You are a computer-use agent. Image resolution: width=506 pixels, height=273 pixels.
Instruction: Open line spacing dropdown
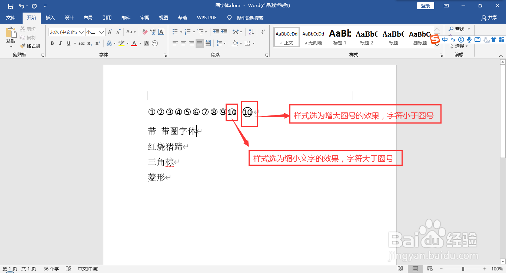click(x=221, y=43)
